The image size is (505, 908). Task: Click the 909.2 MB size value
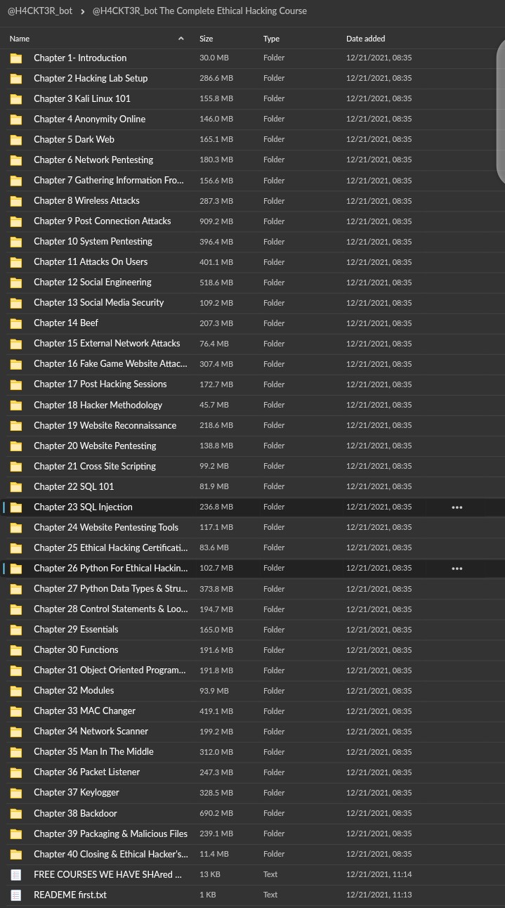point(216,221)
